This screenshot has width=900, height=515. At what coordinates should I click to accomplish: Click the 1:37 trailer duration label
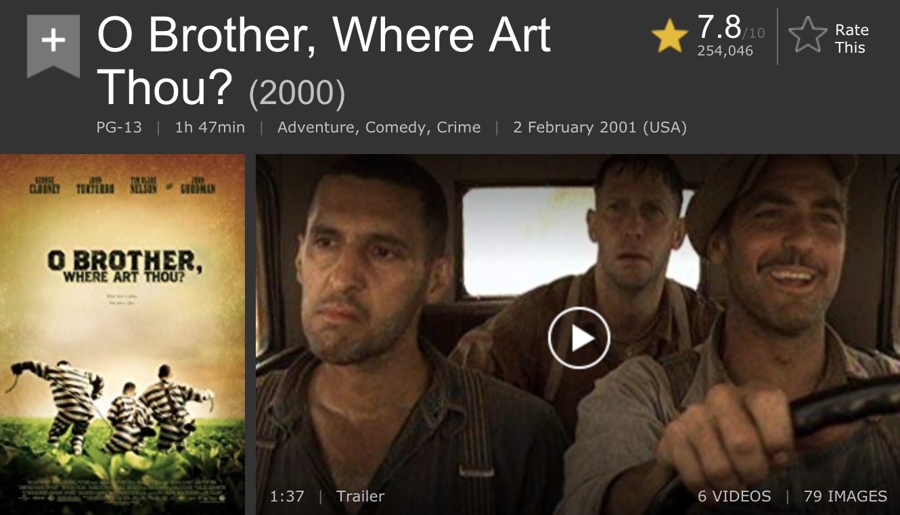coord(287,496)
